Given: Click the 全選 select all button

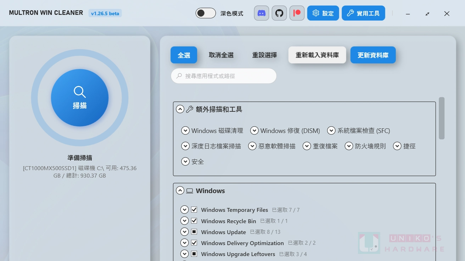Looking at the screenshot, I should tap(184, 55).
